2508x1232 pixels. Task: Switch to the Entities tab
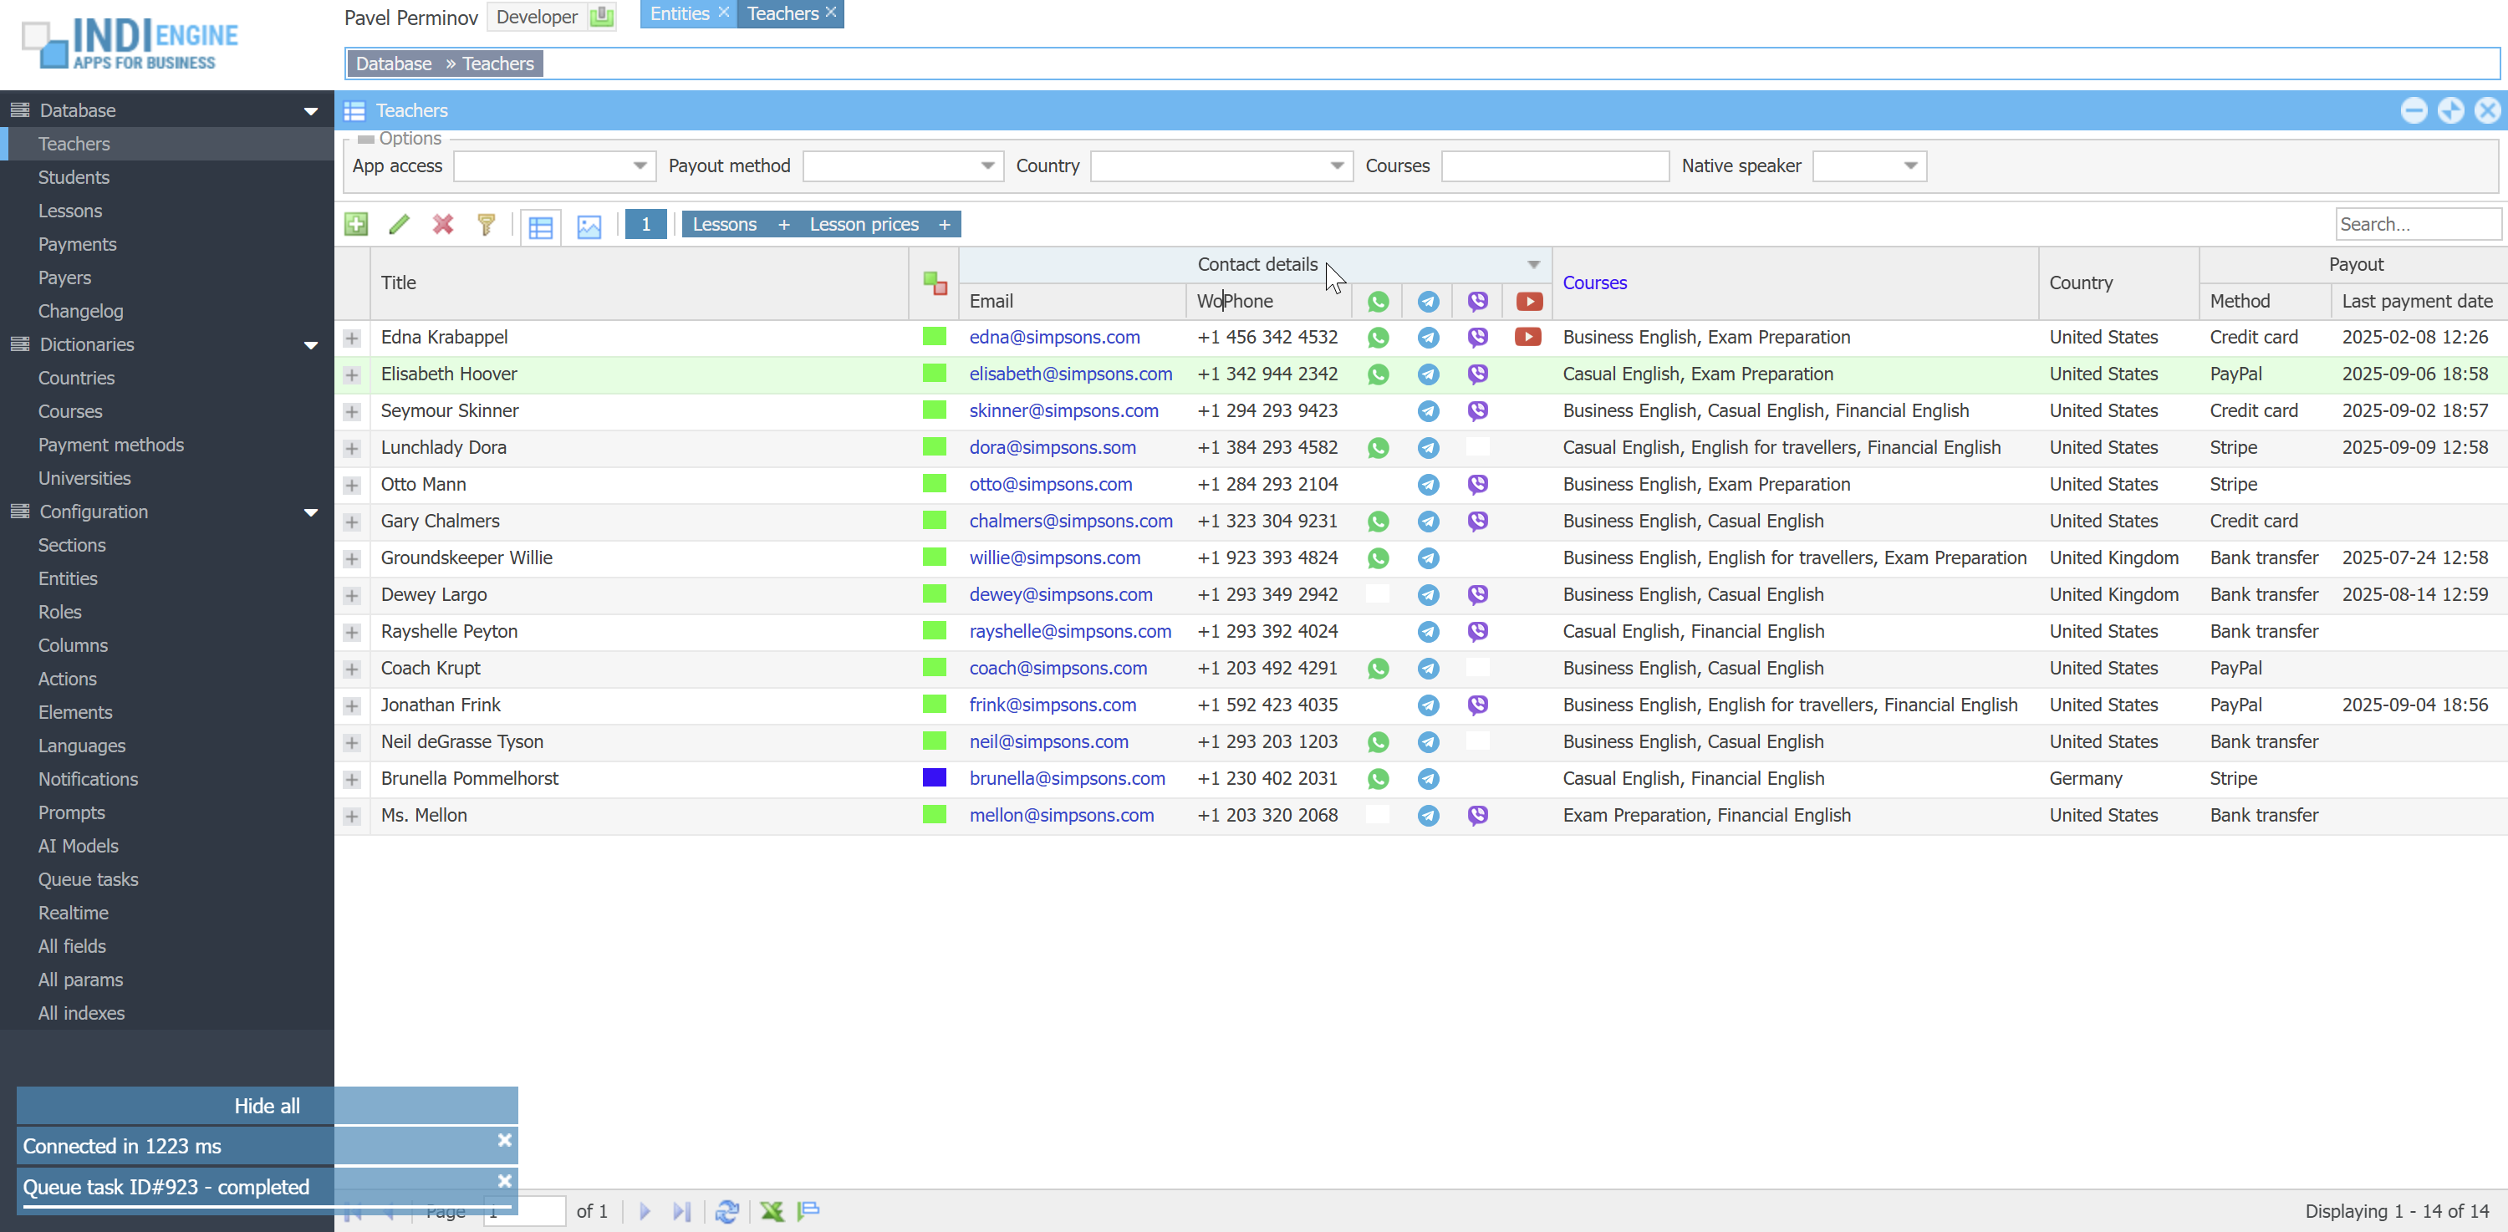click(x=680, y=13)
